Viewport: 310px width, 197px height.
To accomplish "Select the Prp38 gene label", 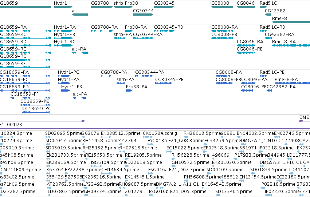I will (131, 3).
